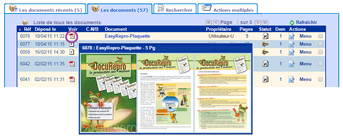Click first page thumbnail in preview popup
This screenshot has width=343, height=139.
coord(108,93)
